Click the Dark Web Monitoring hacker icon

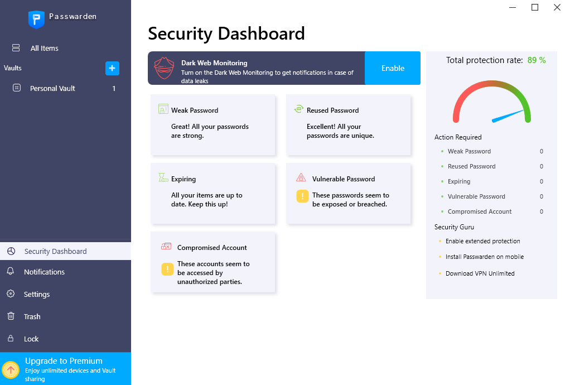[165, 68]
